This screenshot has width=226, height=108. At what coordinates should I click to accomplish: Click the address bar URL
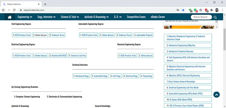(34, 10)
